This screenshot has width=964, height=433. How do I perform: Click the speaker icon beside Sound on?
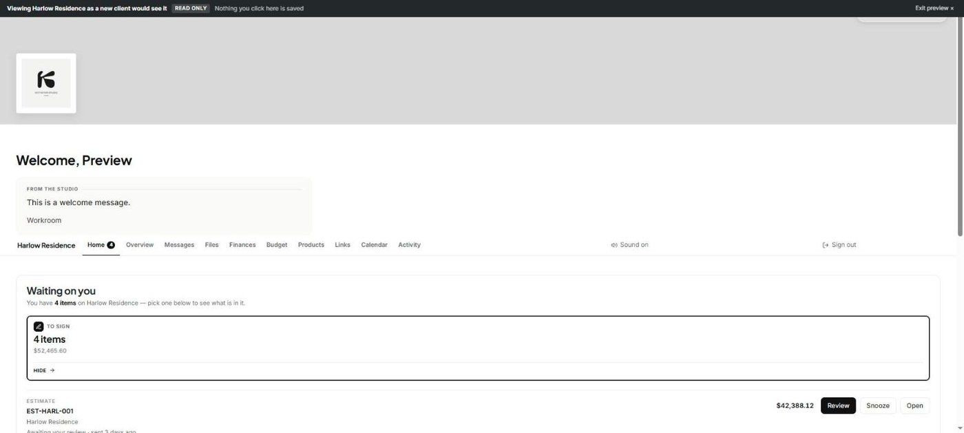pyautogui.click(x=614, y=245)
